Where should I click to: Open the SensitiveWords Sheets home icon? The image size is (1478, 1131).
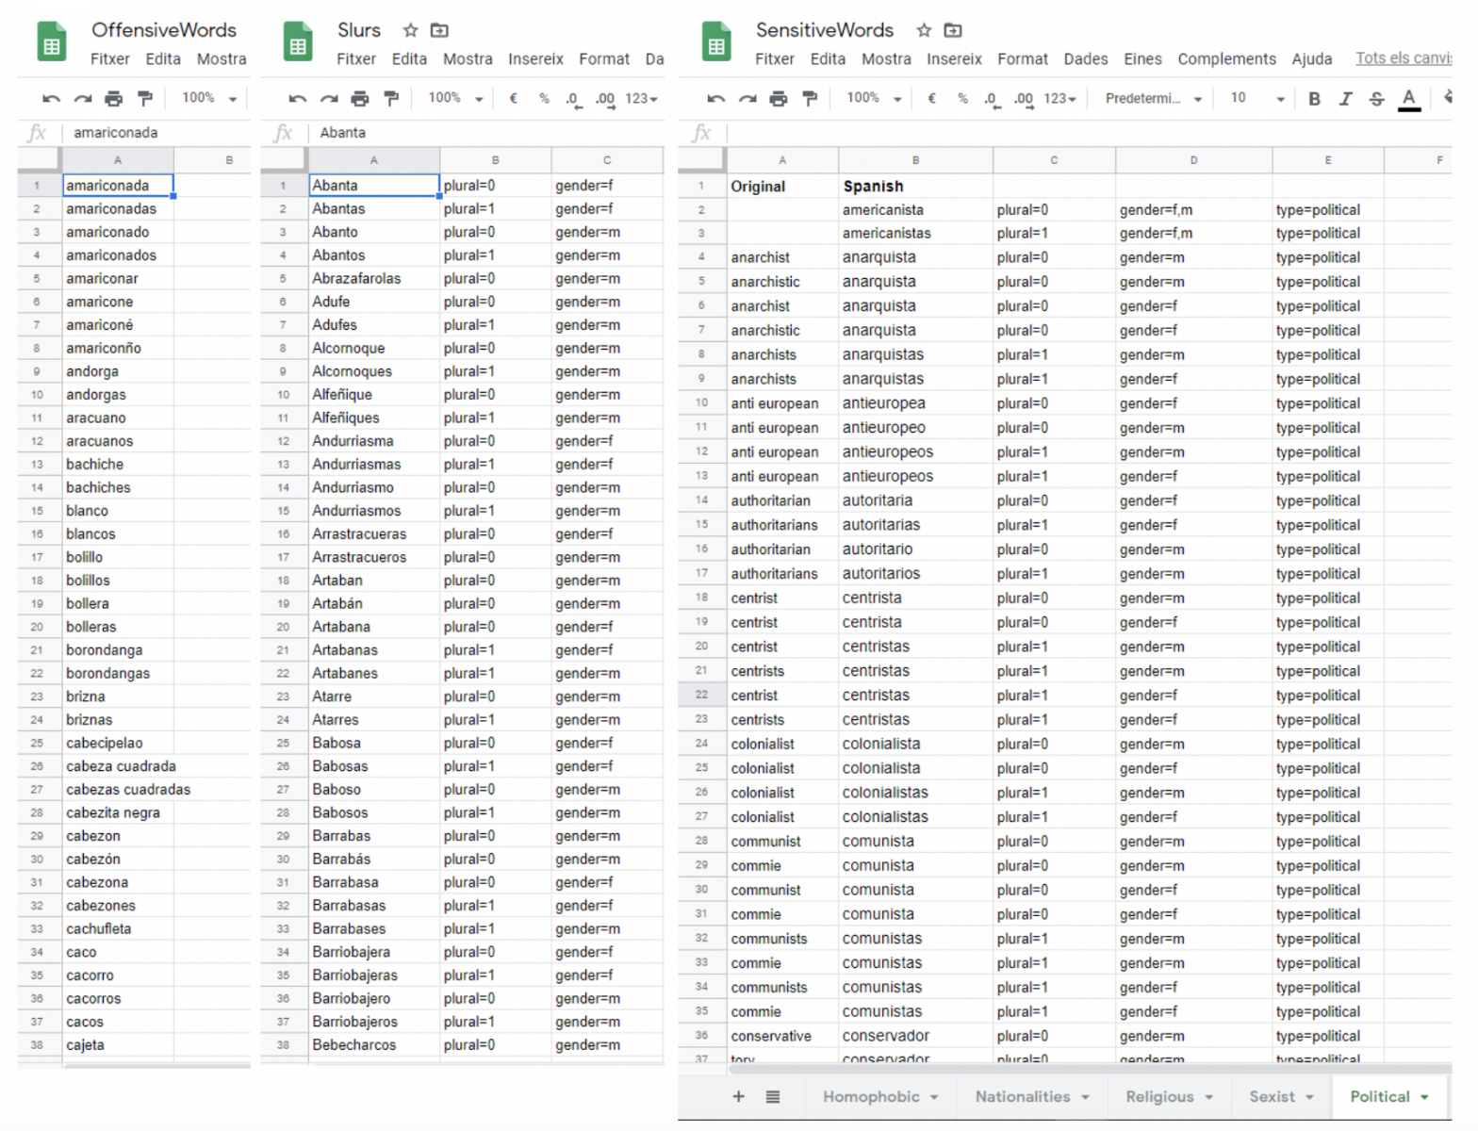[716, 43]
